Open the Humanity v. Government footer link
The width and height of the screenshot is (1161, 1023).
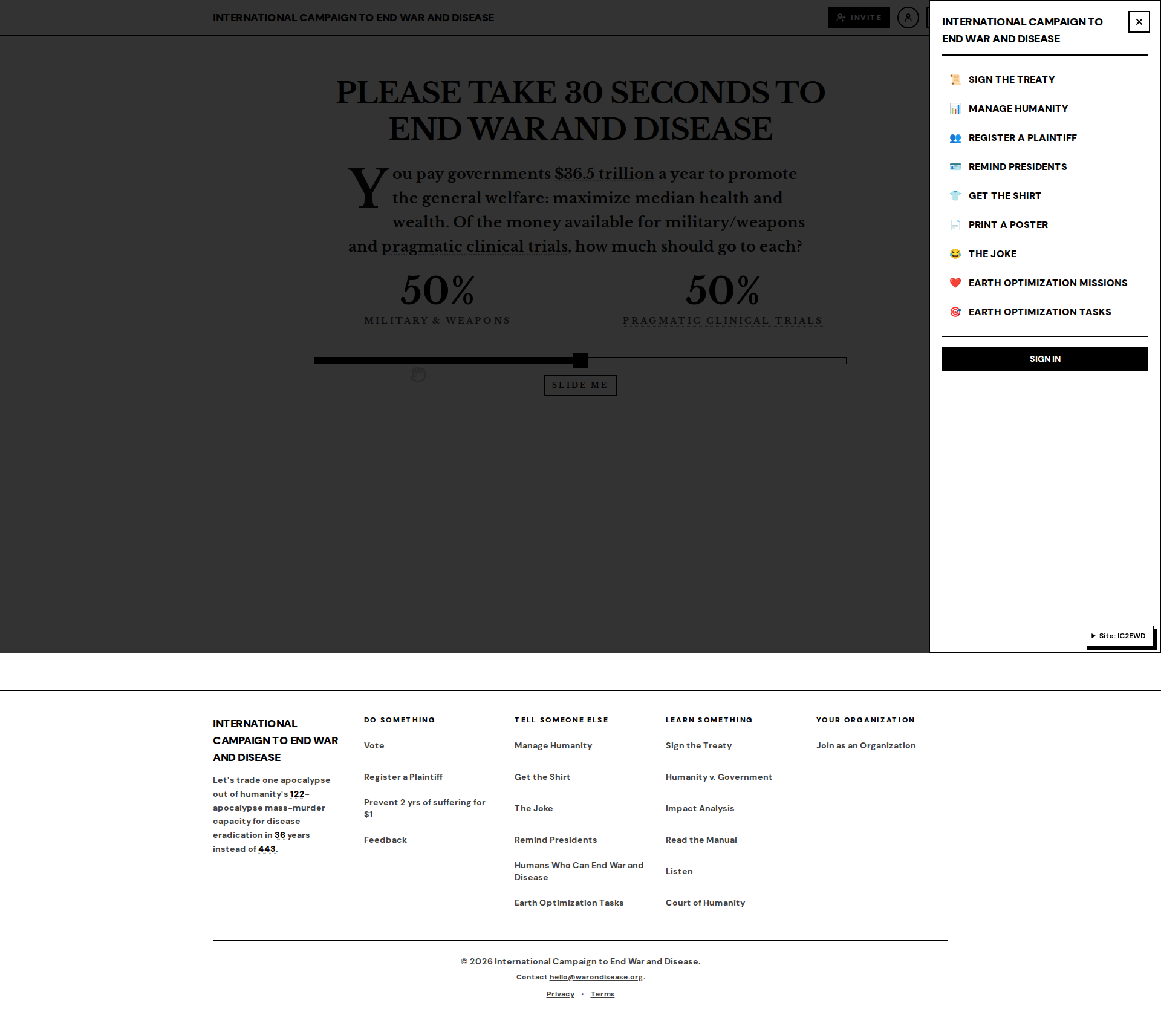pyautogui.click(x=718, y=777)
